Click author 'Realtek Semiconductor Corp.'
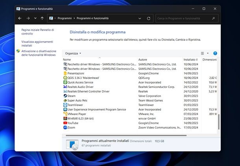240x166 pixels. tap(157, 87)
